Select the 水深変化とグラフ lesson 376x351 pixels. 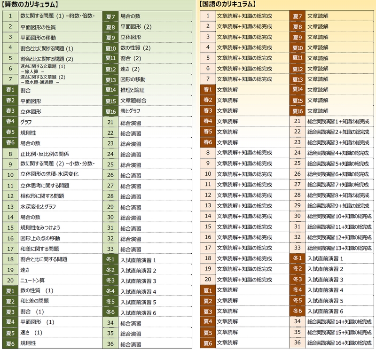(38, 207)
